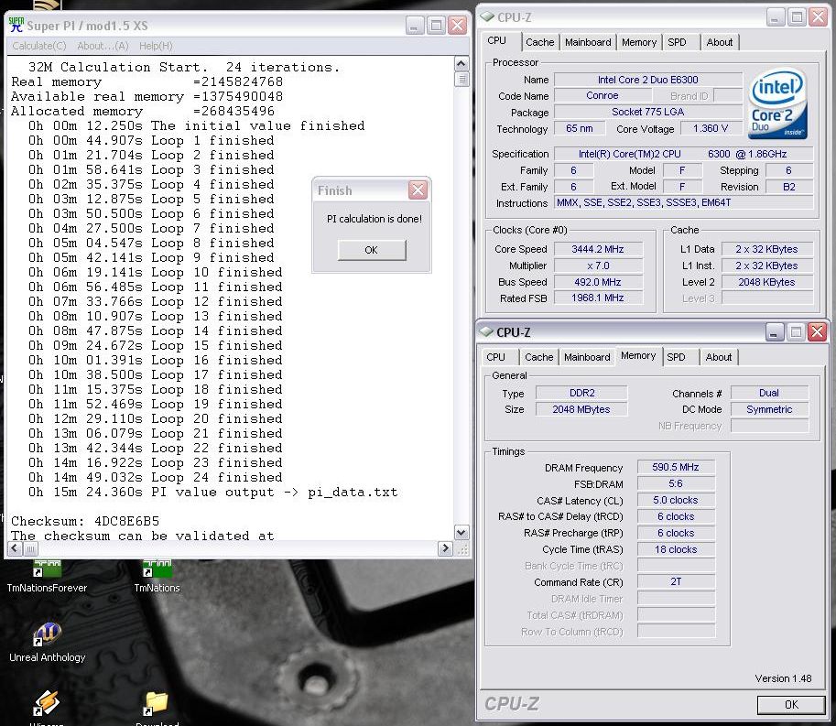Click the Super PI vertical scroll down arrow
Screen dimensions: 836x726
pyautogui.click(x=461, y=532)
